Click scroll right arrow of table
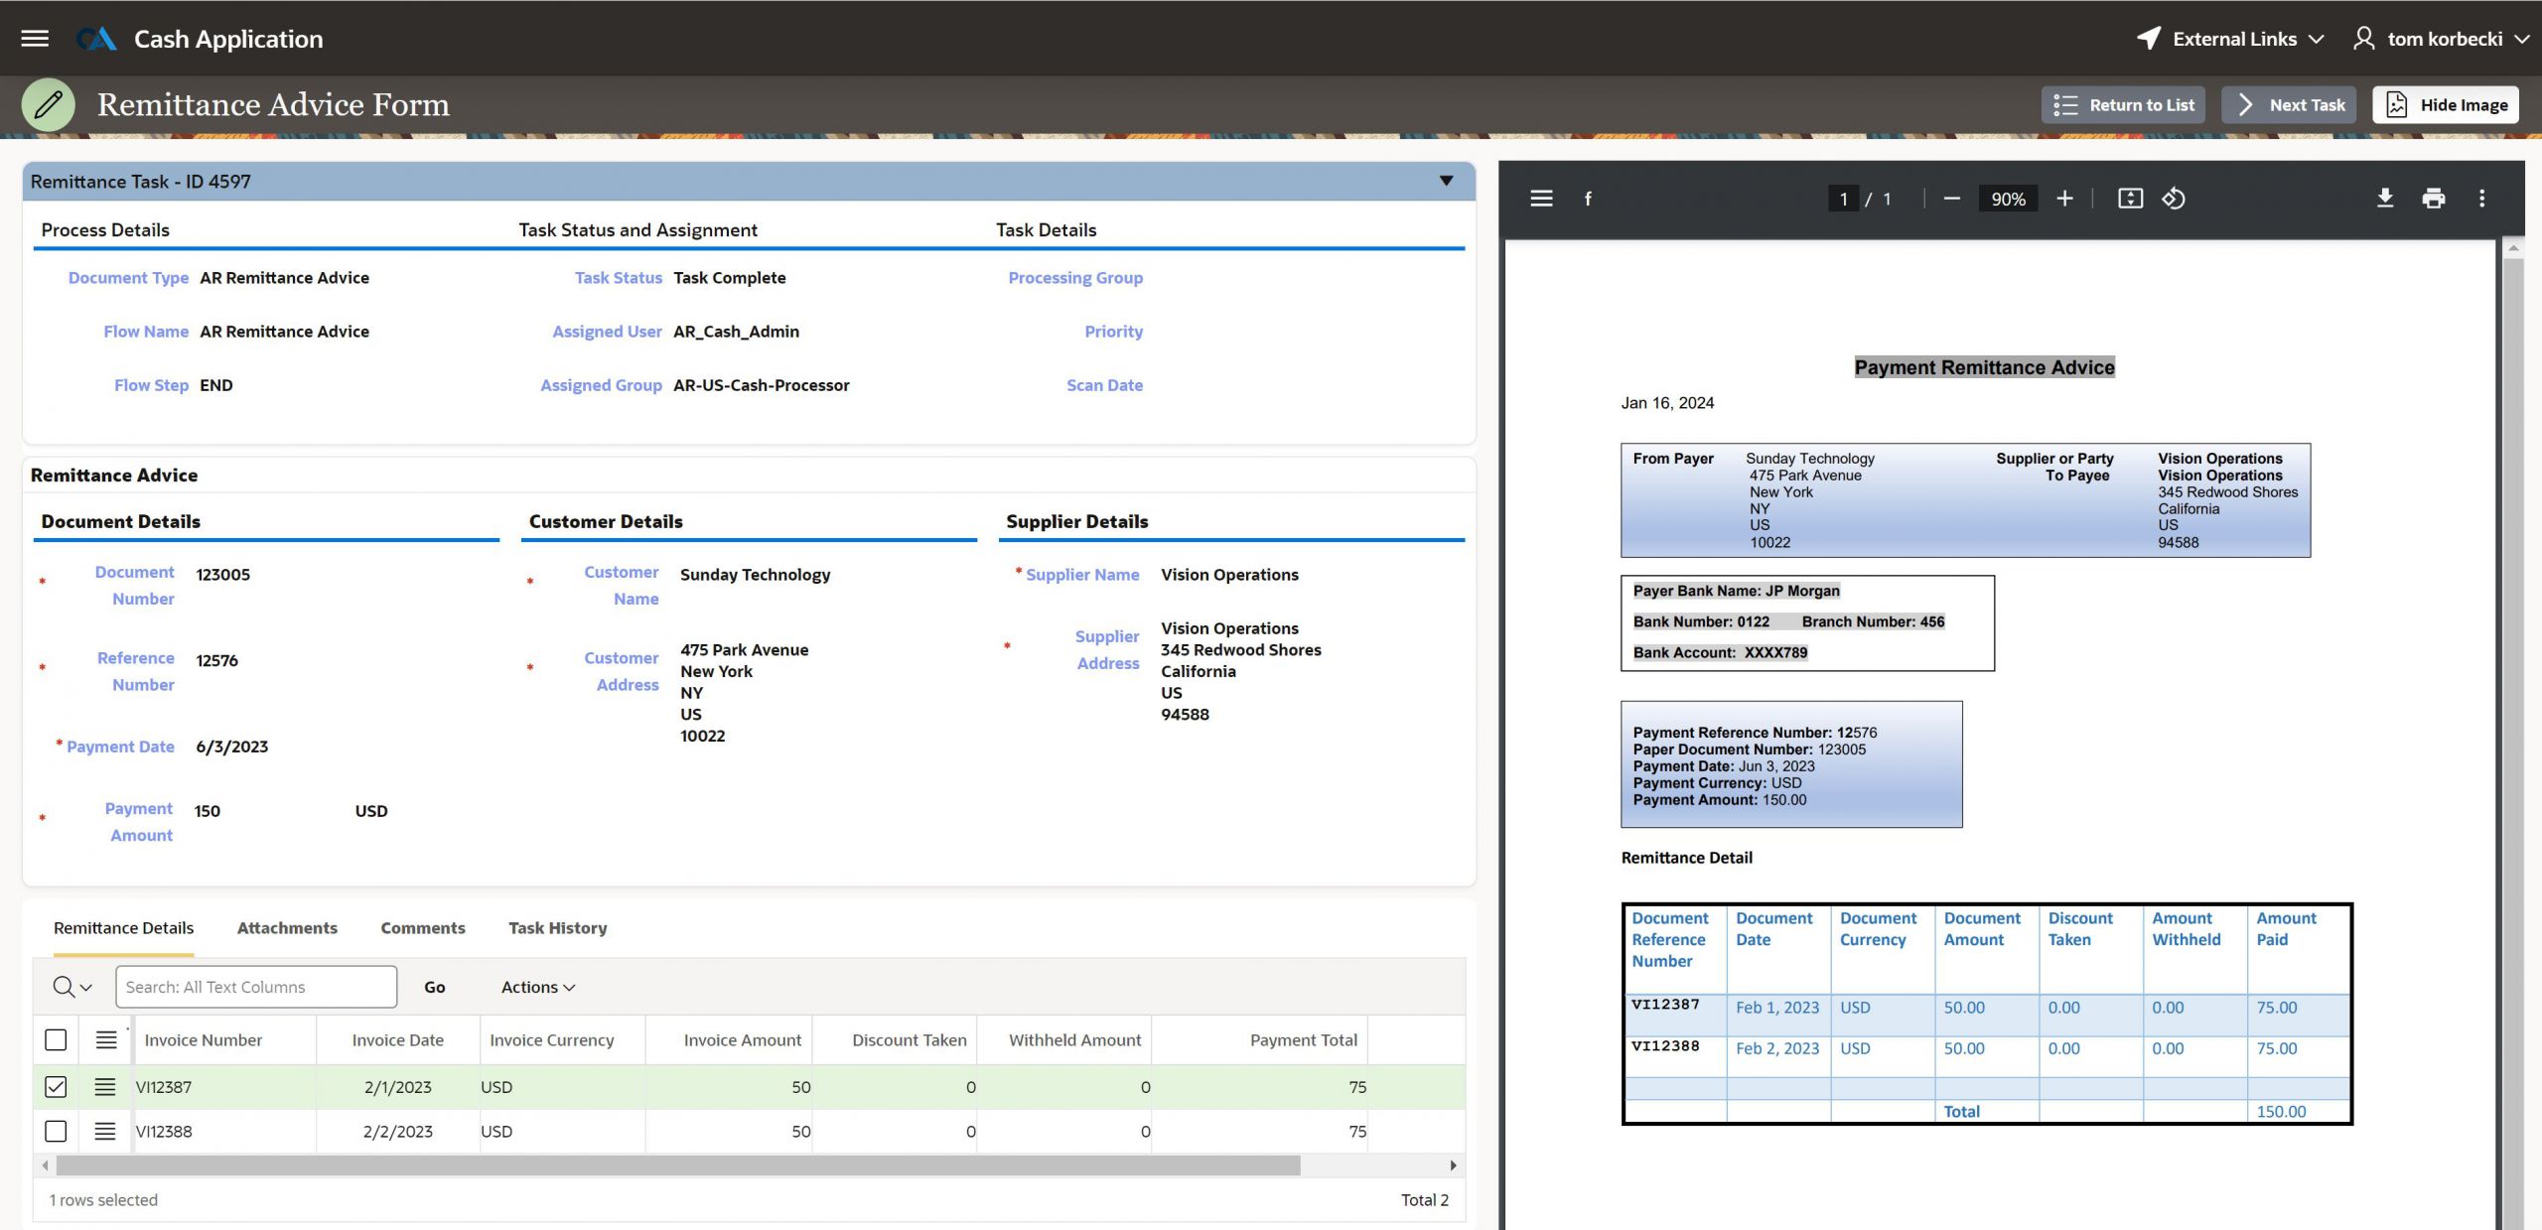 1453,1165
